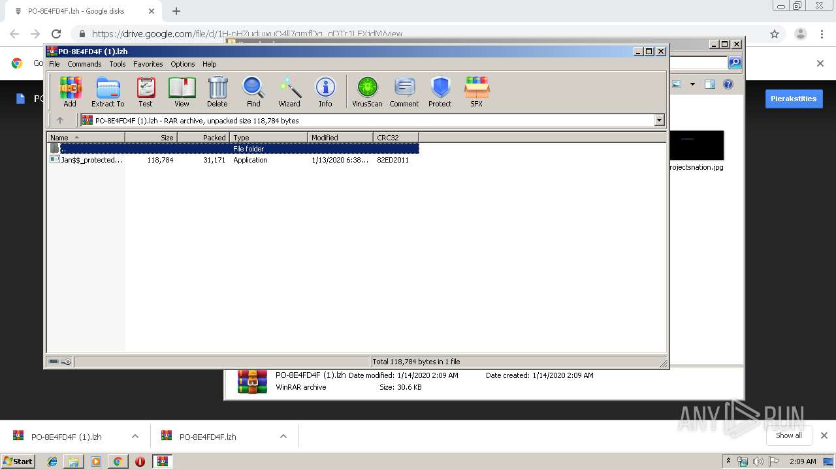Expand the archive path dropdown
This screenshot has height=470, width=836.
pos(659,120)
